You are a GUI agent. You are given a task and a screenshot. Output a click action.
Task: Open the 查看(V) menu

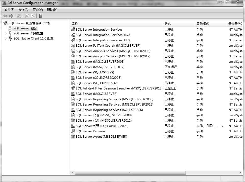[38, 10]
